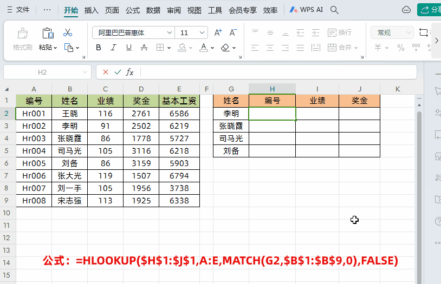Screen dimensions: 441x284
Task: Click the fx insert function icon
Action: [x=129, y=72]
